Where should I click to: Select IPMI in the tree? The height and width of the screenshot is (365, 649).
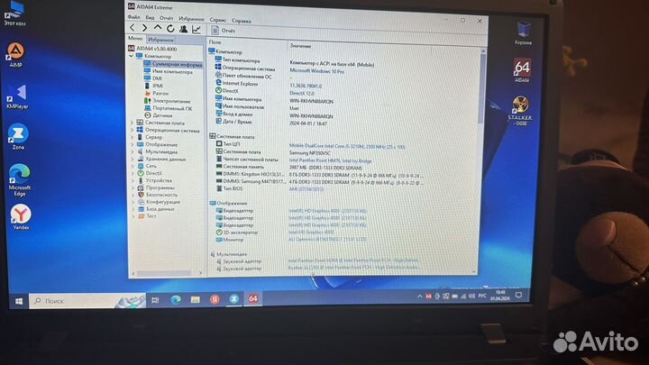click(153, 86)
